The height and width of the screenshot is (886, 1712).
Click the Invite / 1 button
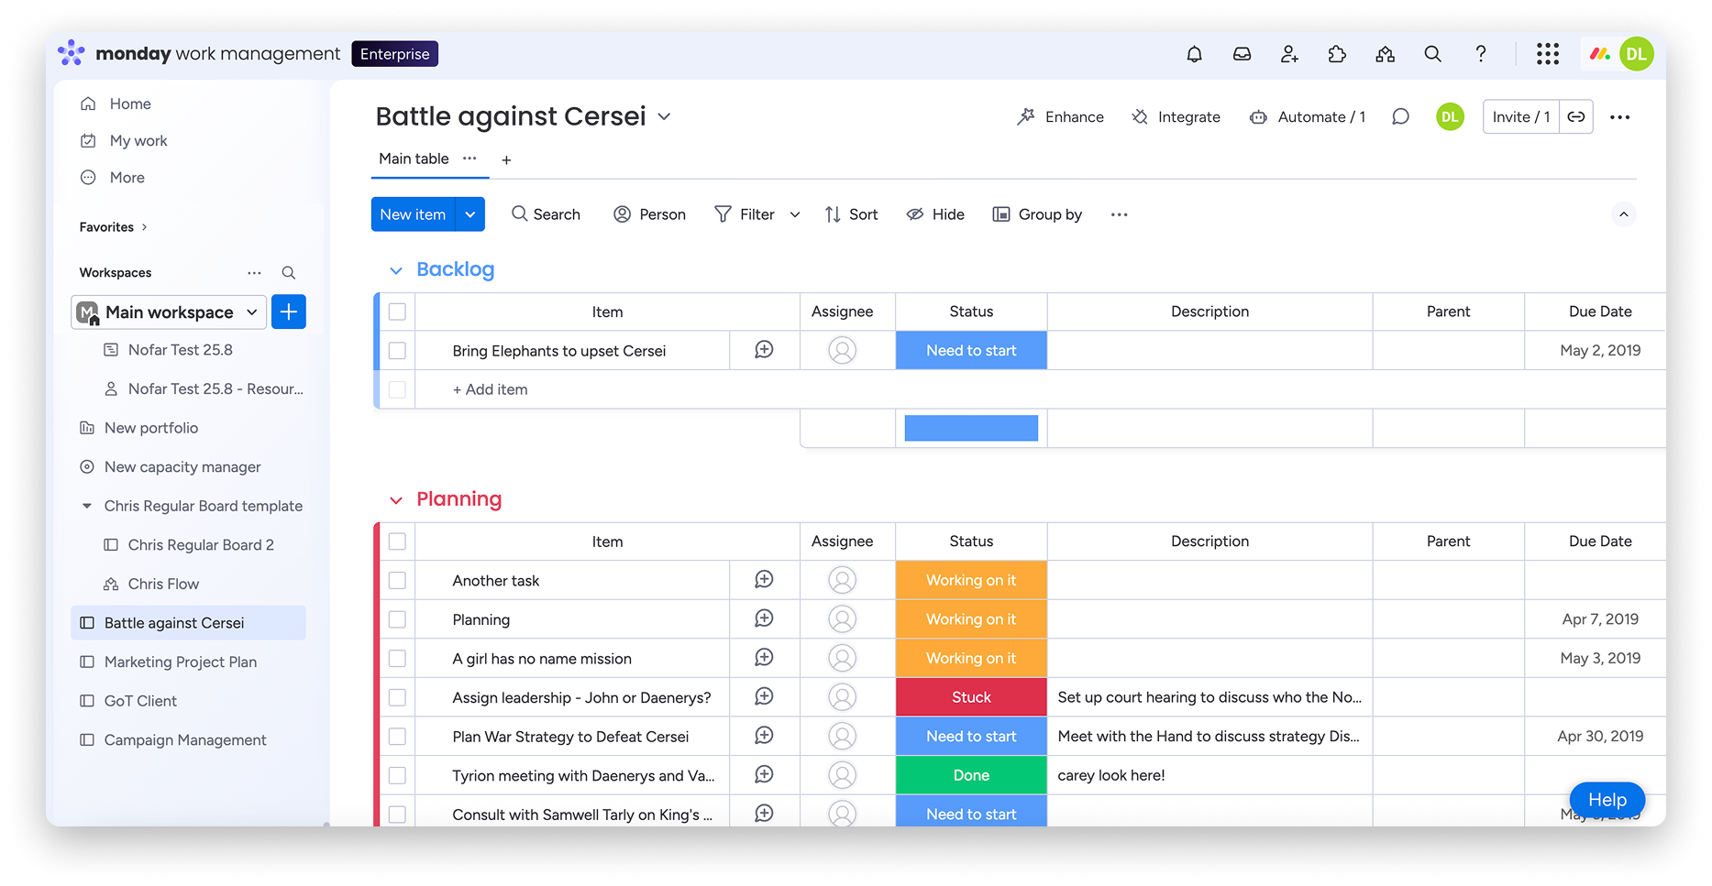pyautogui.click(x=1521, y=116)
